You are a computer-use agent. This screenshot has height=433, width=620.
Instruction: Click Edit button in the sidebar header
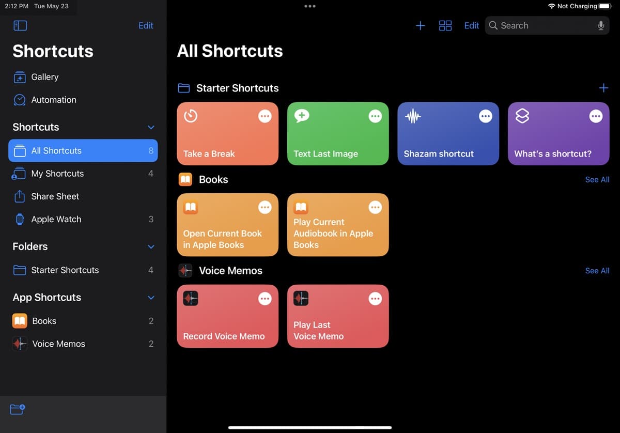146,26
